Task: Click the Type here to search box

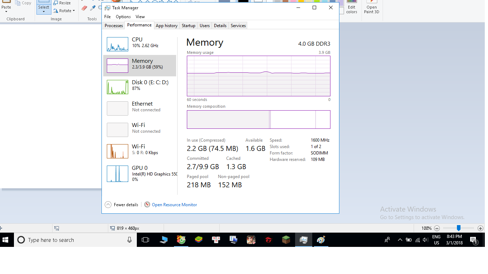Action: point(75,240)
